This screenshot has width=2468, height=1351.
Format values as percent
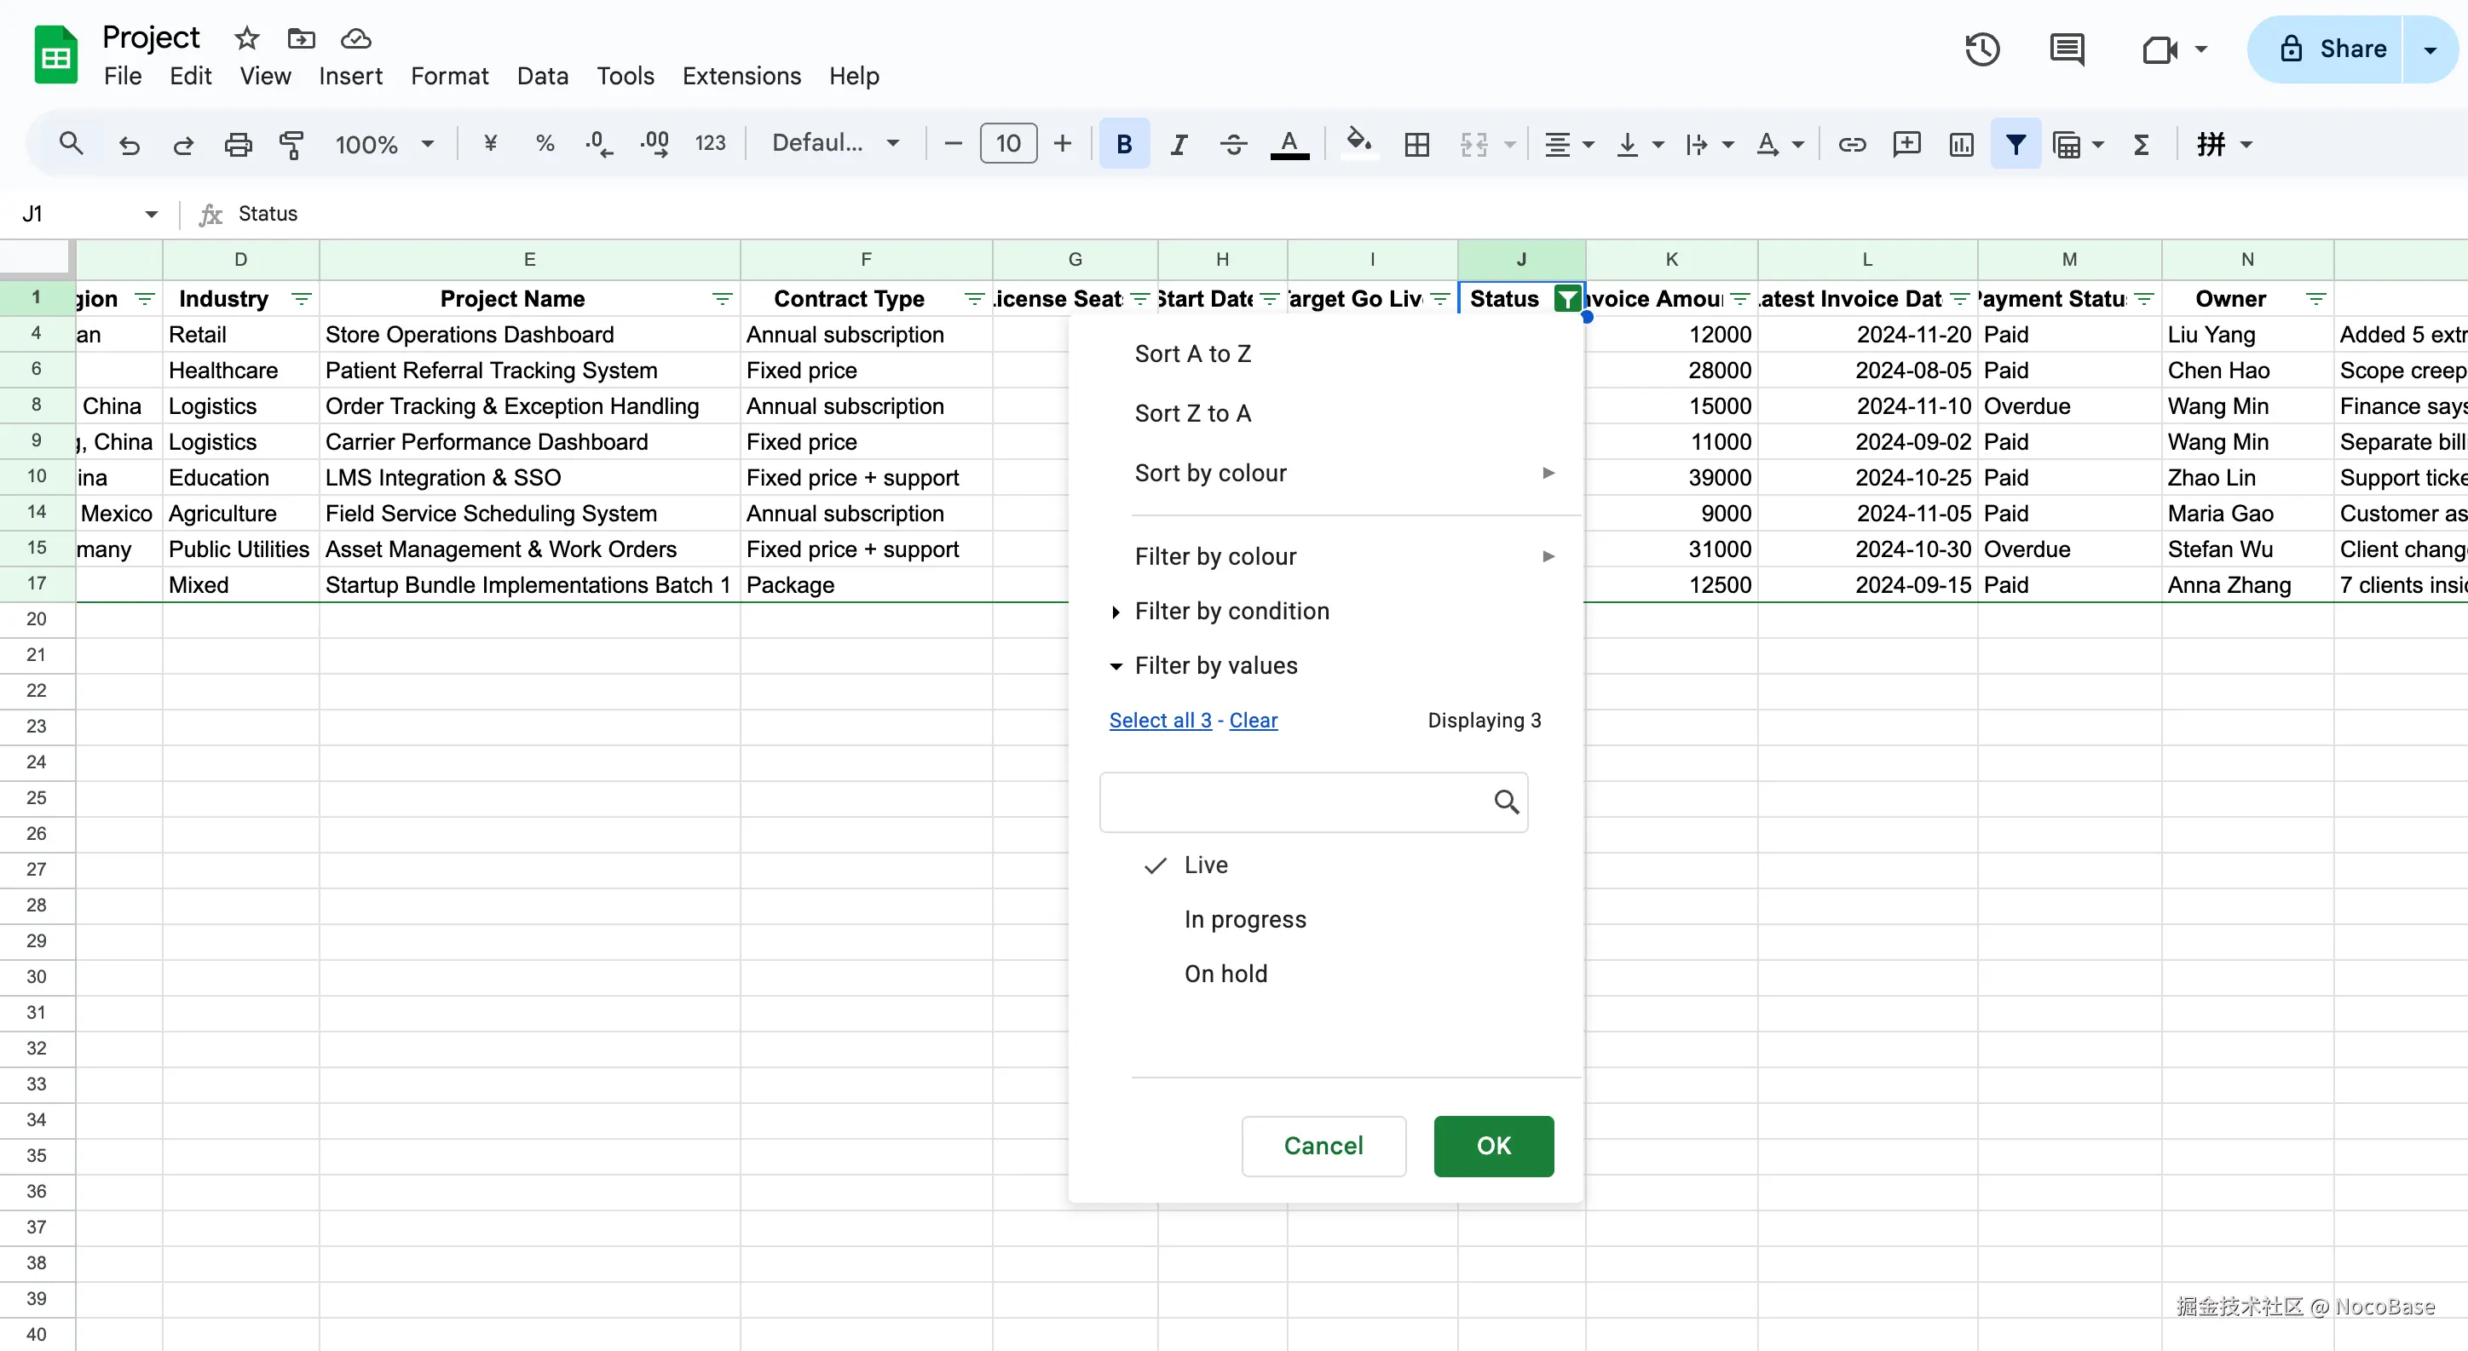[545, 144]
